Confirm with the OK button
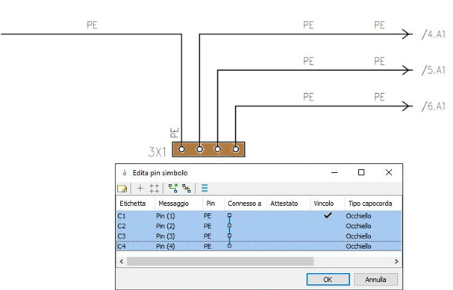 pos(328,280)
